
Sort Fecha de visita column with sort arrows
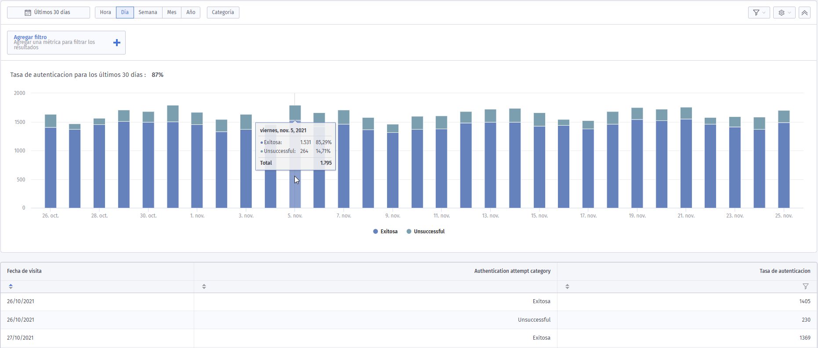11,286
